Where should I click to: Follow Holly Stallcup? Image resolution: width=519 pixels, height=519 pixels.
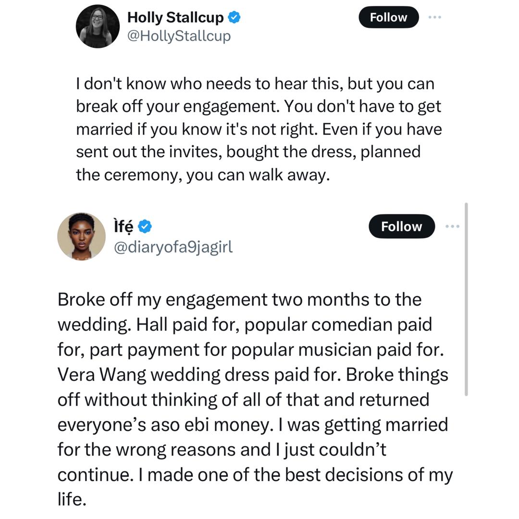[388, 17]
